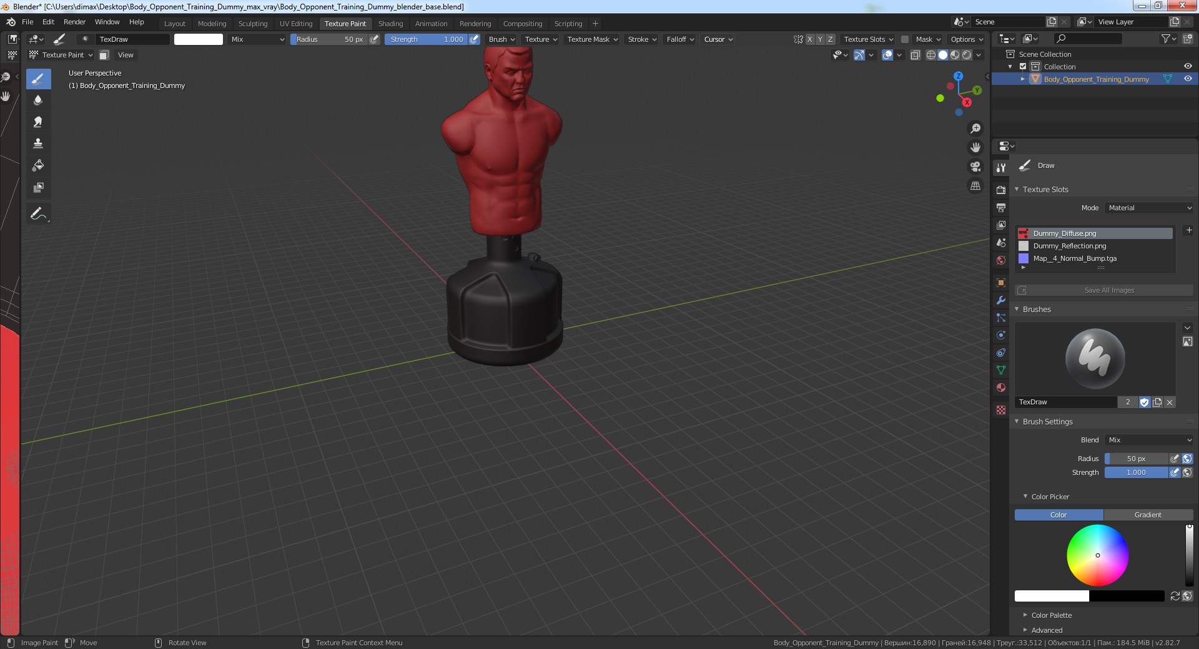Open the Brush popover

(x=501, y=39)
